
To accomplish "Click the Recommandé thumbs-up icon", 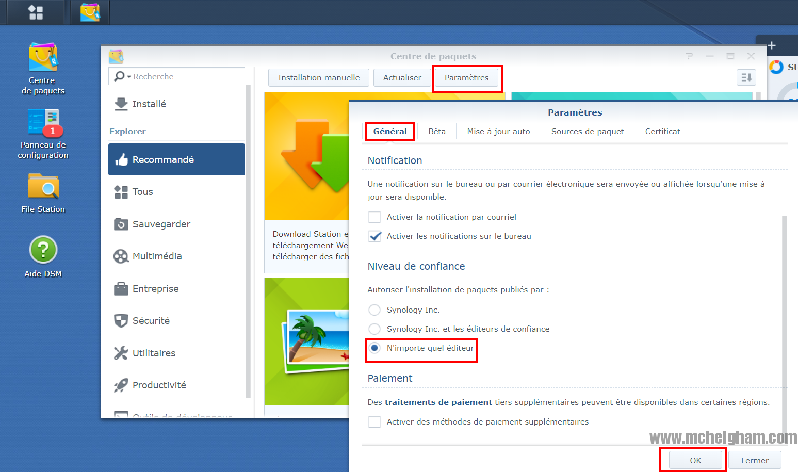I will (121, 159).
